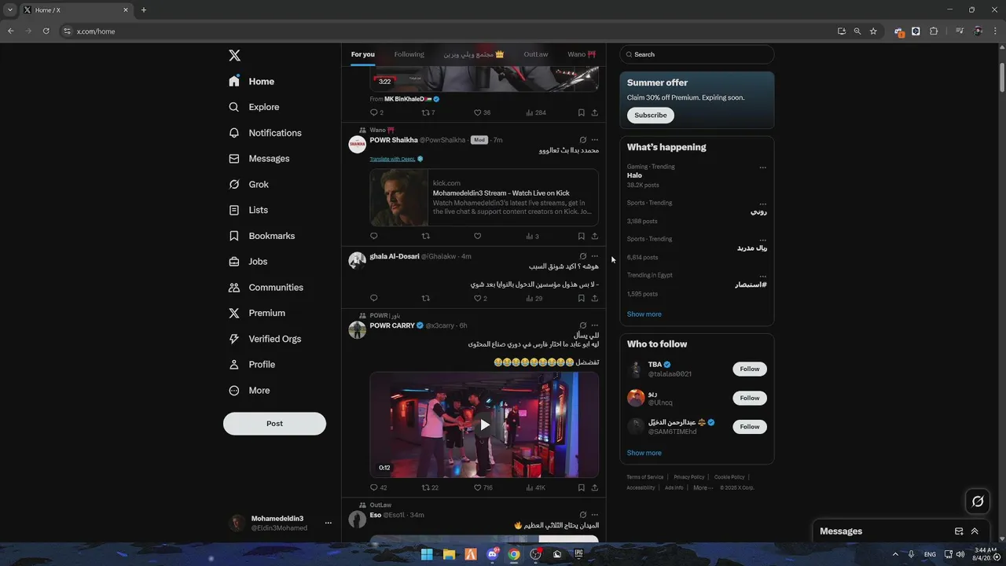This screenshot has width=1006, height=566.
Task: Repost the POWR Shaikha post
Action: 426,236
